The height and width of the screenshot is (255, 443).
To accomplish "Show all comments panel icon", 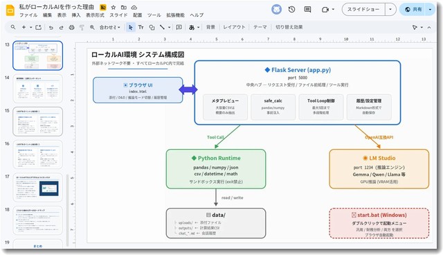I will click(307, 9).
